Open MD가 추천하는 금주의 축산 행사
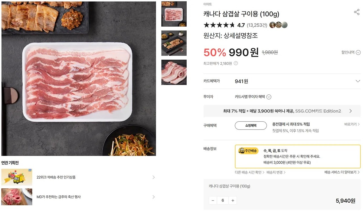 click(58, 197)
